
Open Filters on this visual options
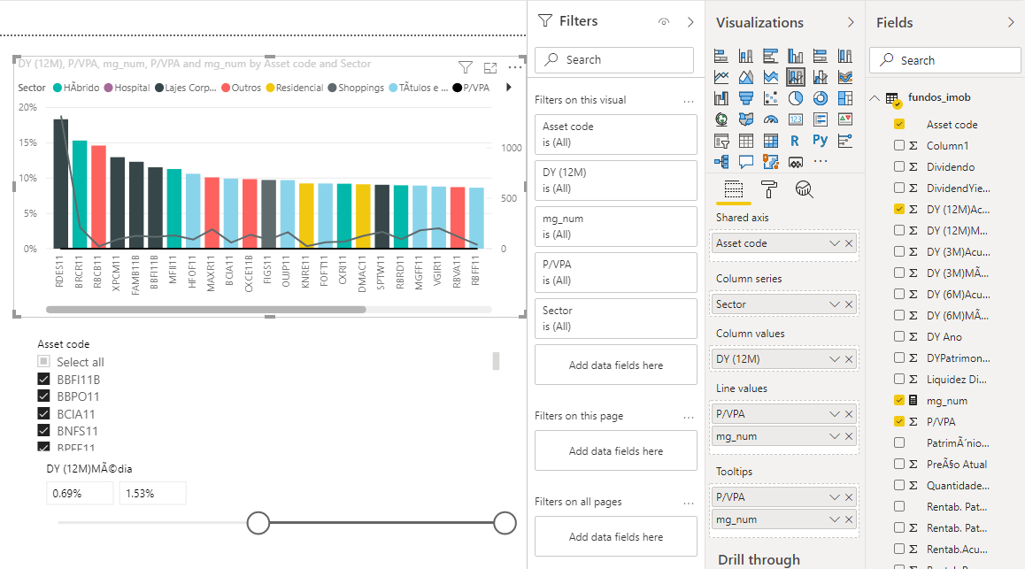click(689, 101)
